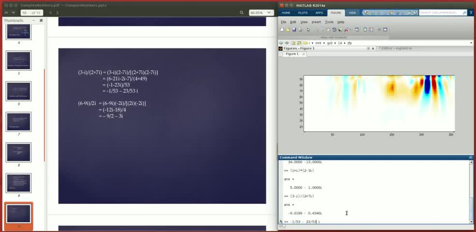Screen dimensions: 476x232
Task: Open the figure Tools menu
Action: point(329,22)
